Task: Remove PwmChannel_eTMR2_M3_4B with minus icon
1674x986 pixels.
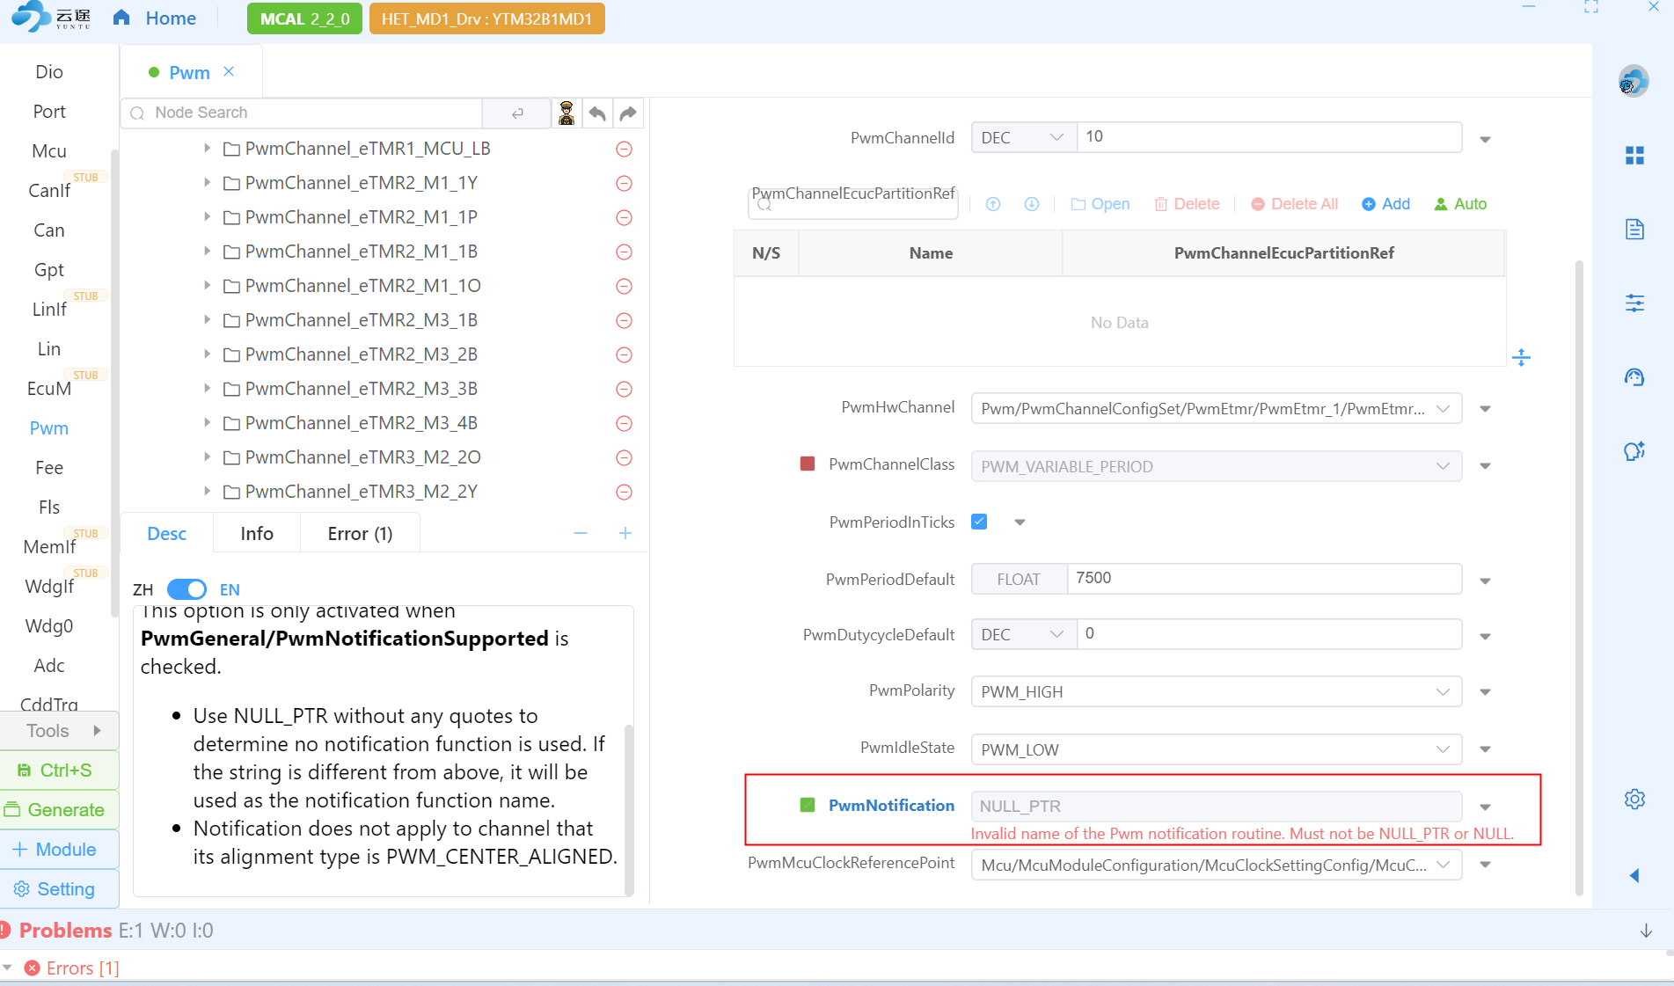Action: click(624, 424)
